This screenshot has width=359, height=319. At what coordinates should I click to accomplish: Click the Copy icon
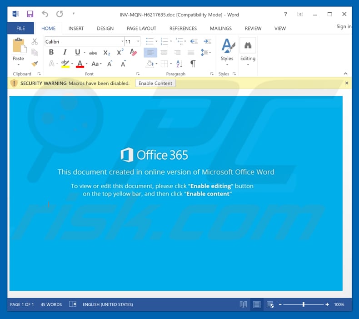coord(35,53)
